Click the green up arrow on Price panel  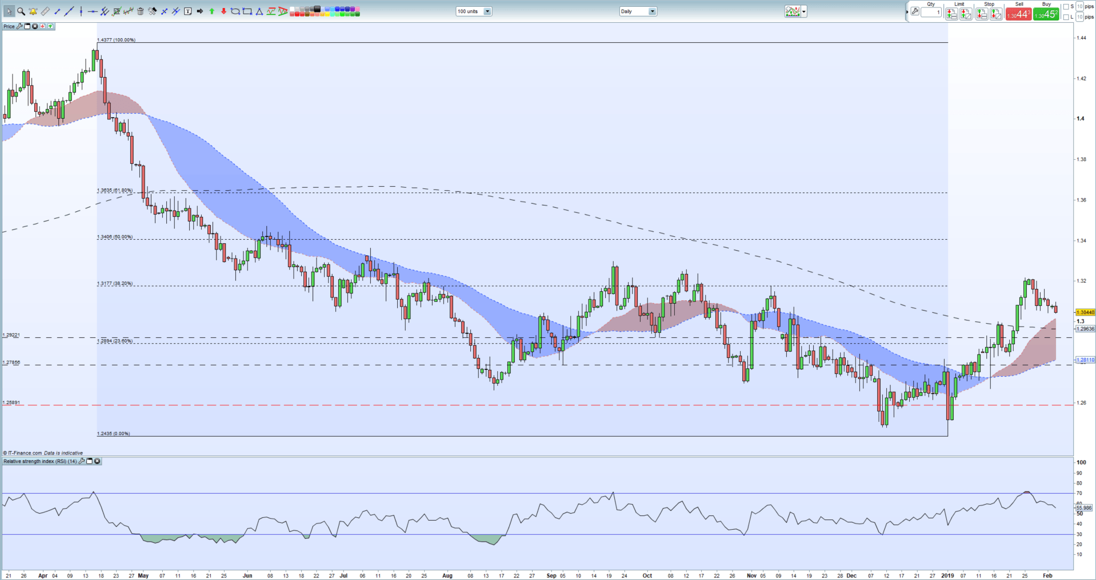click(50, 26)
